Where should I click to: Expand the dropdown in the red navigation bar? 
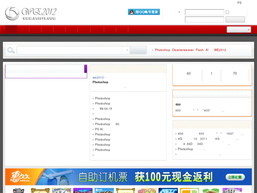point(239,29)
